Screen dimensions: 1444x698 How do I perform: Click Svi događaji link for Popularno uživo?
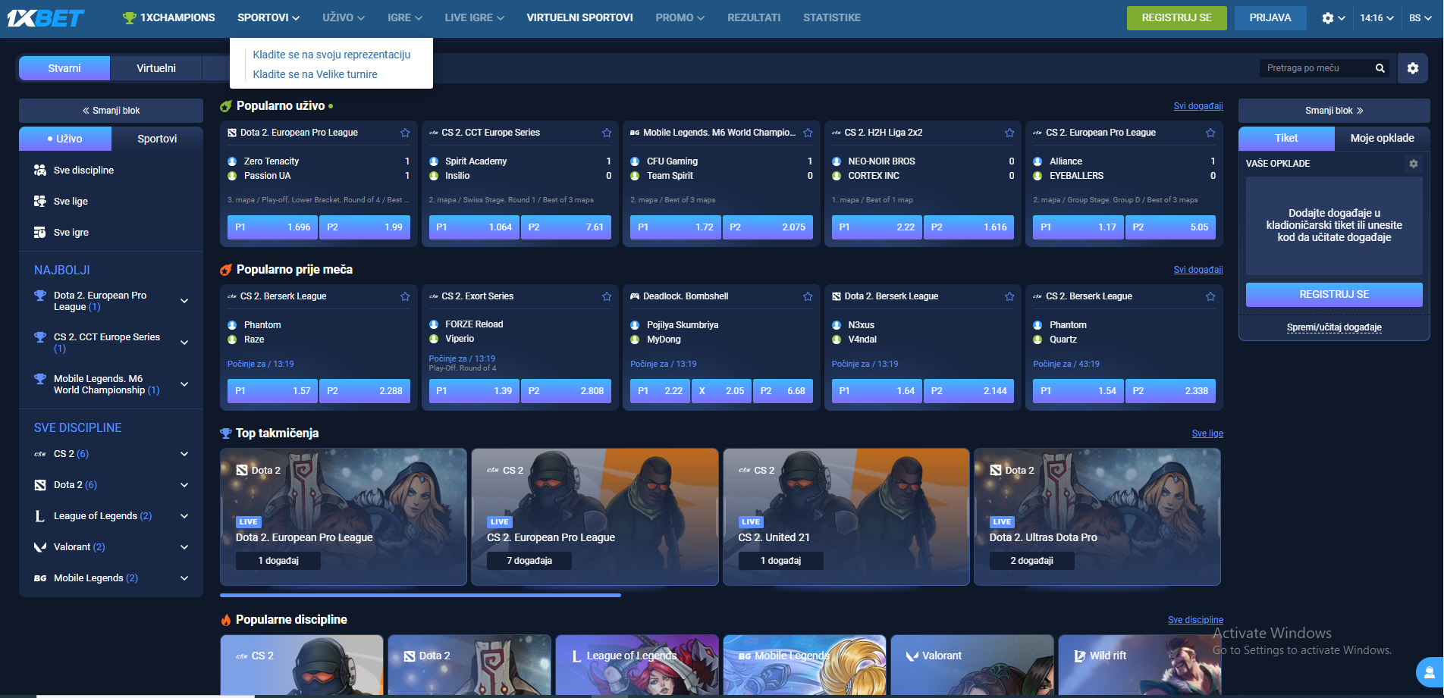click(x=1198, y=106)
